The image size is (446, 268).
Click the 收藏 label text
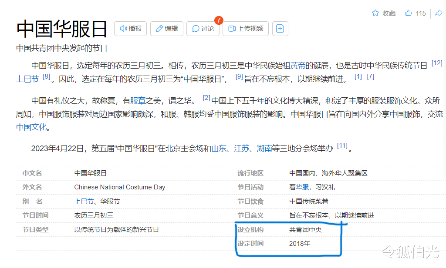tap(389, 13)
